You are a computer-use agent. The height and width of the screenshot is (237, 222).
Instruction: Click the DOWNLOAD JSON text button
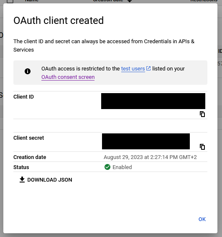50,180
